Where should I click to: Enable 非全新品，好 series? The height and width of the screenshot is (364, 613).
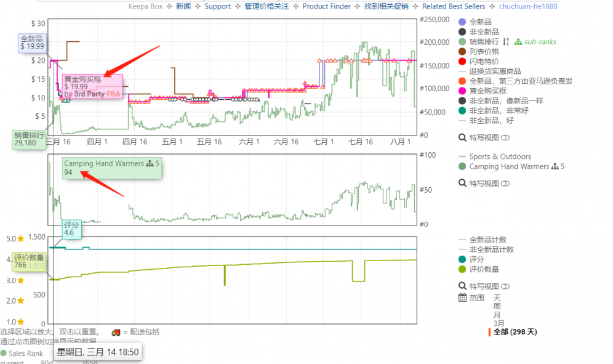pos(486,121)
